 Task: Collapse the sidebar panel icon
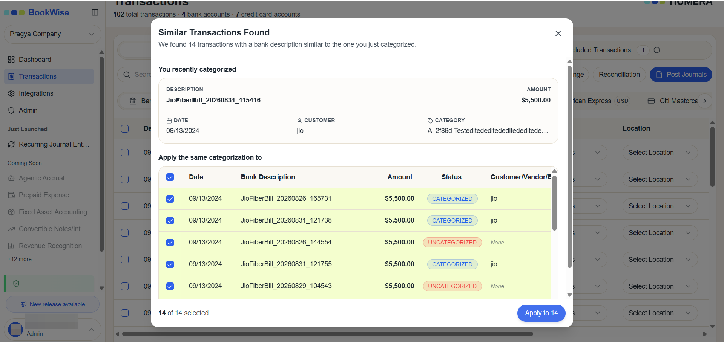[95, 12]
